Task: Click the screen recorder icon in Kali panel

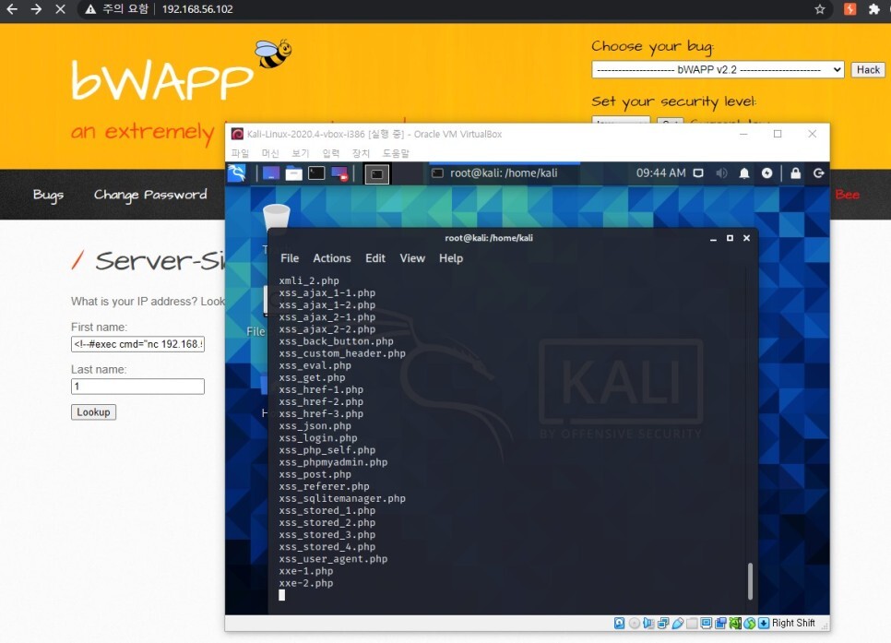Action: click(339, 173)
